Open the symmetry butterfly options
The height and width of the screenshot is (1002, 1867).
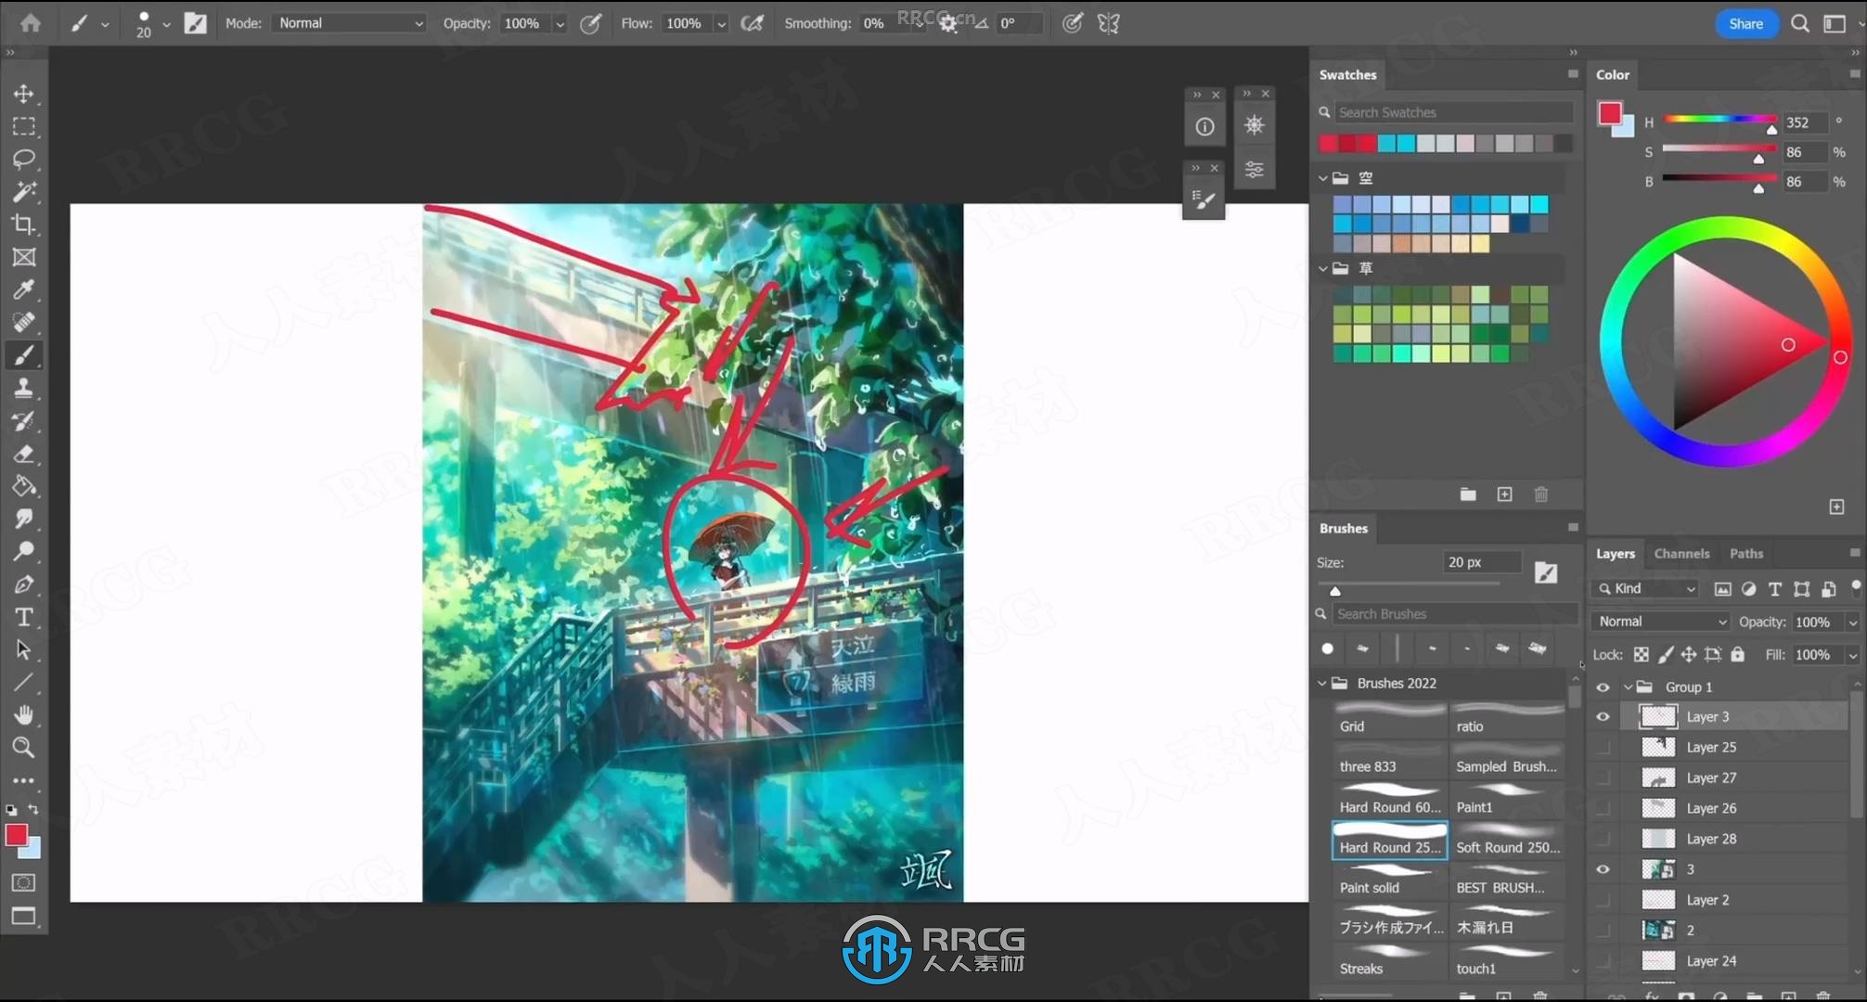pyautogui.click(x=1109, y=23)
